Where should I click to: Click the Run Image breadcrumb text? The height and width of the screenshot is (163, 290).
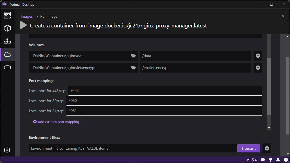click(49, 16)
